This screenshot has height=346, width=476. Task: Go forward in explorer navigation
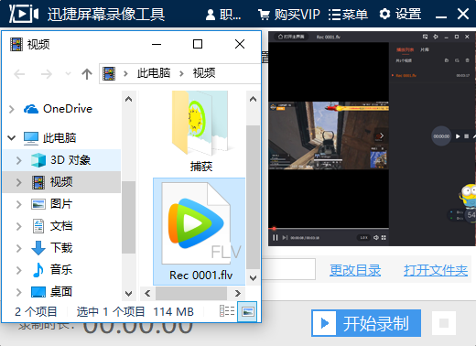pos(47,74)
